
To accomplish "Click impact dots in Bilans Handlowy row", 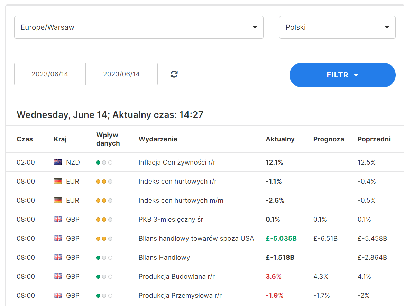I will click(104, 258).
